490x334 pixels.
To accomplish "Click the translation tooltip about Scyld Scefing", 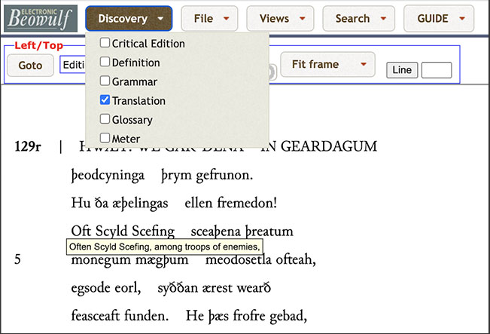I will [x=165, y=247].
